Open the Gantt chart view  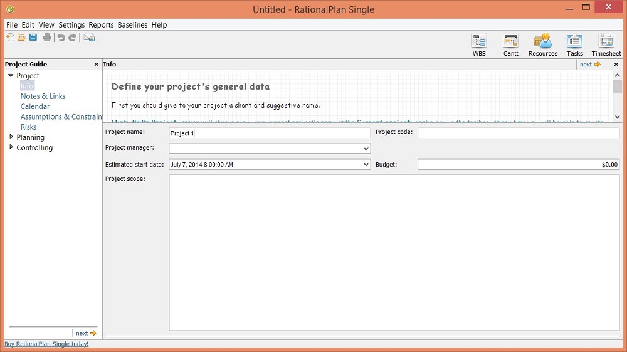[510, 44]
